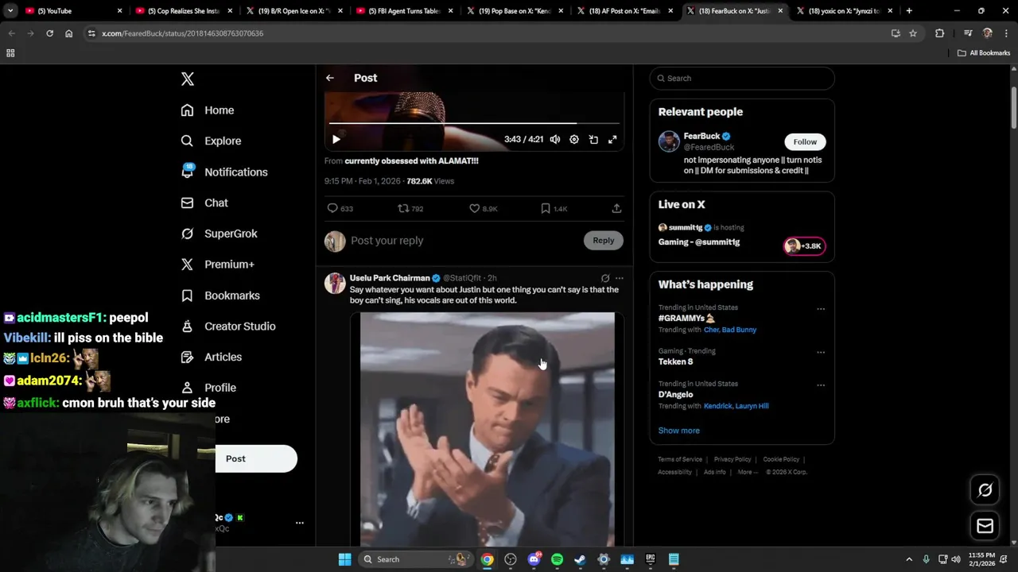Click Grok icon on Uselu's reply

click(x=605, y=278)
